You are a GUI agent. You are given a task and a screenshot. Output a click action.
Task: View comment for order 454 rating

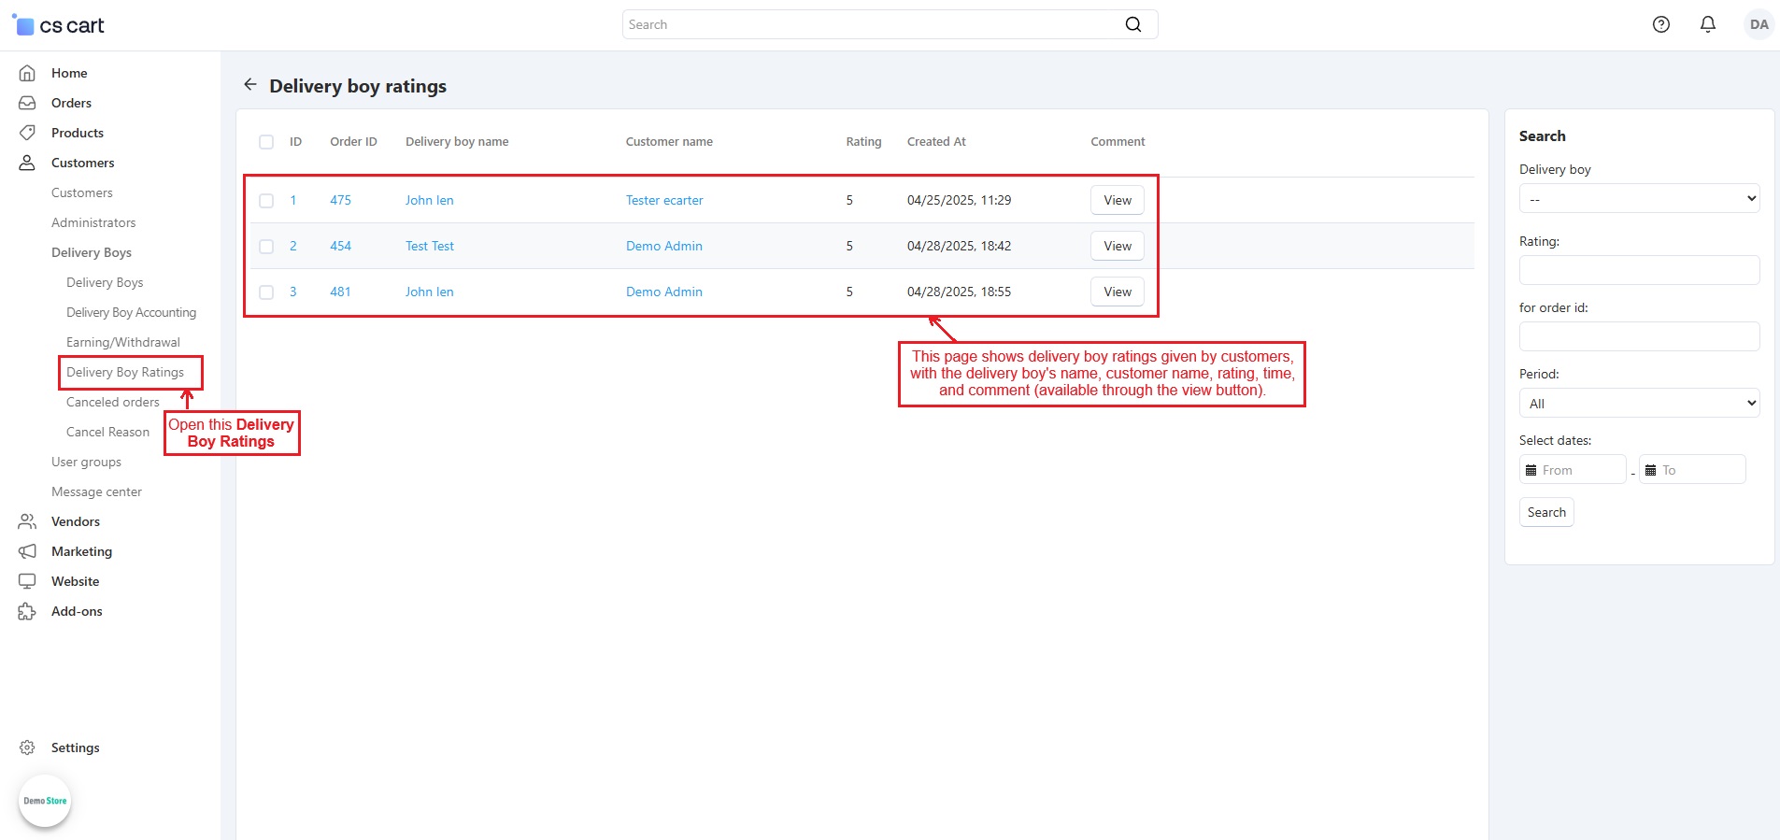pyautogui.click(x=1117, y=246)
